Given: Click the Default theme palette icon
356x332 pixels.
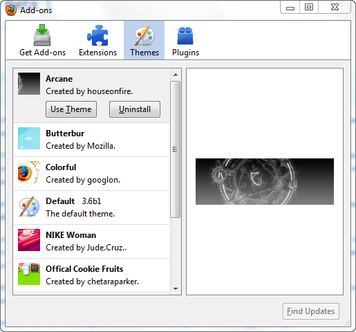Looking at the screenshot, I should click(29, 206).
